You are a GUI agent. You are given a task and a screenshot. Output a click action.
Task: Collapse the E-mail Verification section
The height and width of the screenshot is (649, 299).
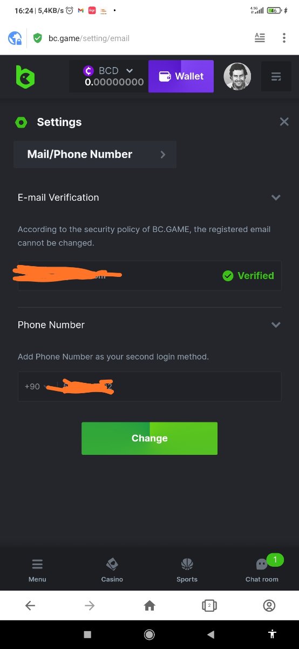click(276, 197)
